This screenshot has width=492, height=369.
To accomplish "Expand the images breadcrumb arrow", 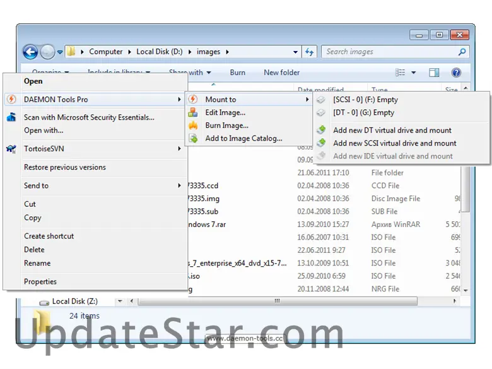I will (x=227, y=52).
